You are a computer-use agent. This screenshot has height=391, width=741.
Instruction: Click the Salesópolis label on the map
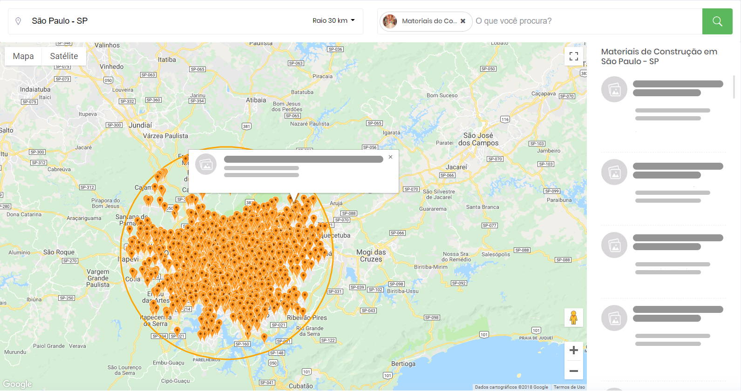coord(496,254)
